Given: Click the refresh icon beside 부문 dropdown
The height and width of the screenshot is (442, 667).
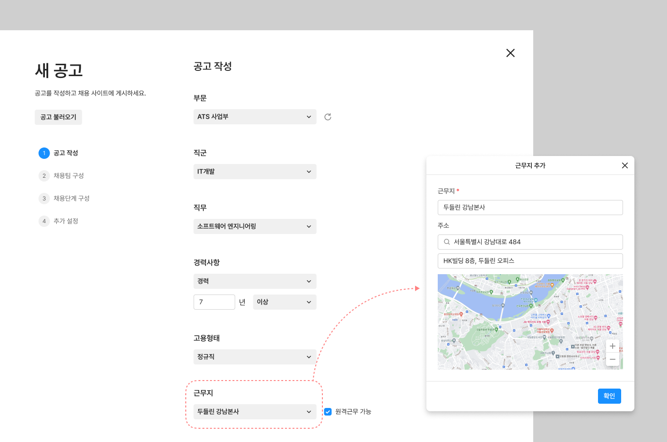Looking at the screenshot, I should click(x=328, y=117).
